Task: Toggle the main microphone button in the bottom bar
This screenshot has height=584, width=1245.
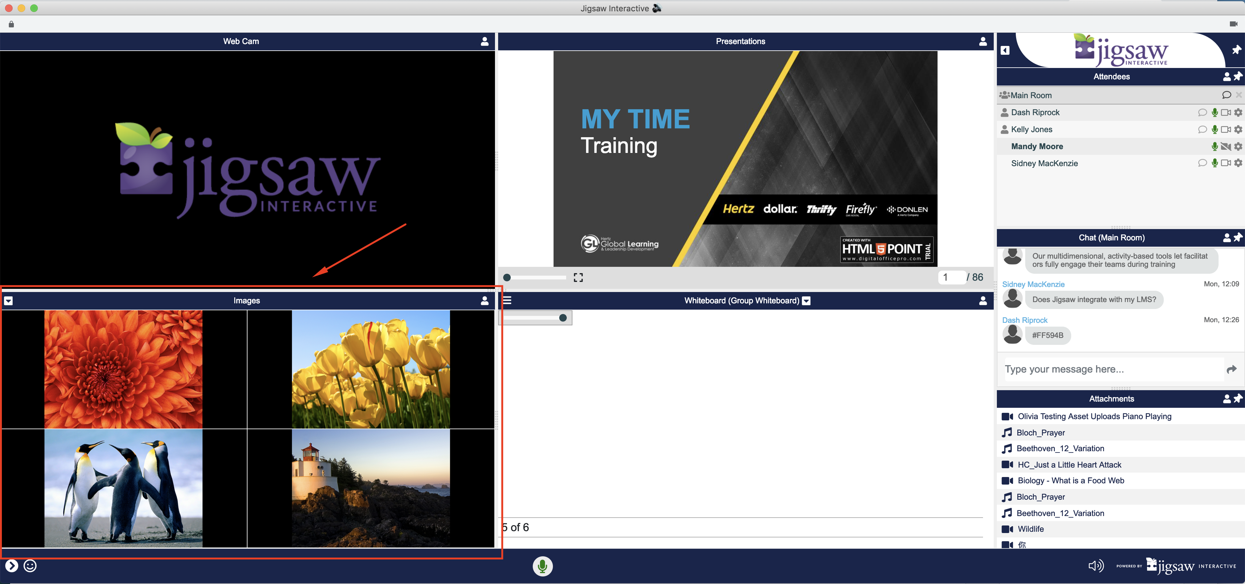Action: point(542,566)
